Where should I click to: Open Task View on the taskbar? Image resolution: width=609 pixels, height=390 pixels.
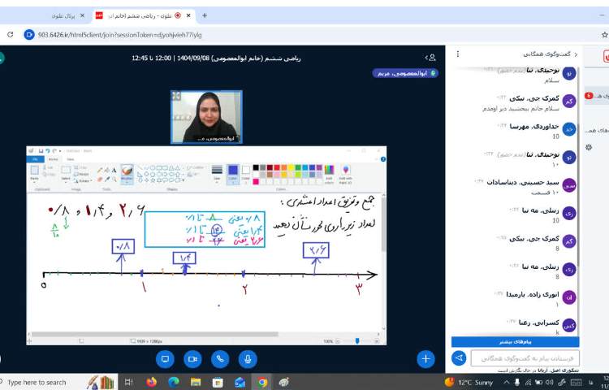[129, 382]
